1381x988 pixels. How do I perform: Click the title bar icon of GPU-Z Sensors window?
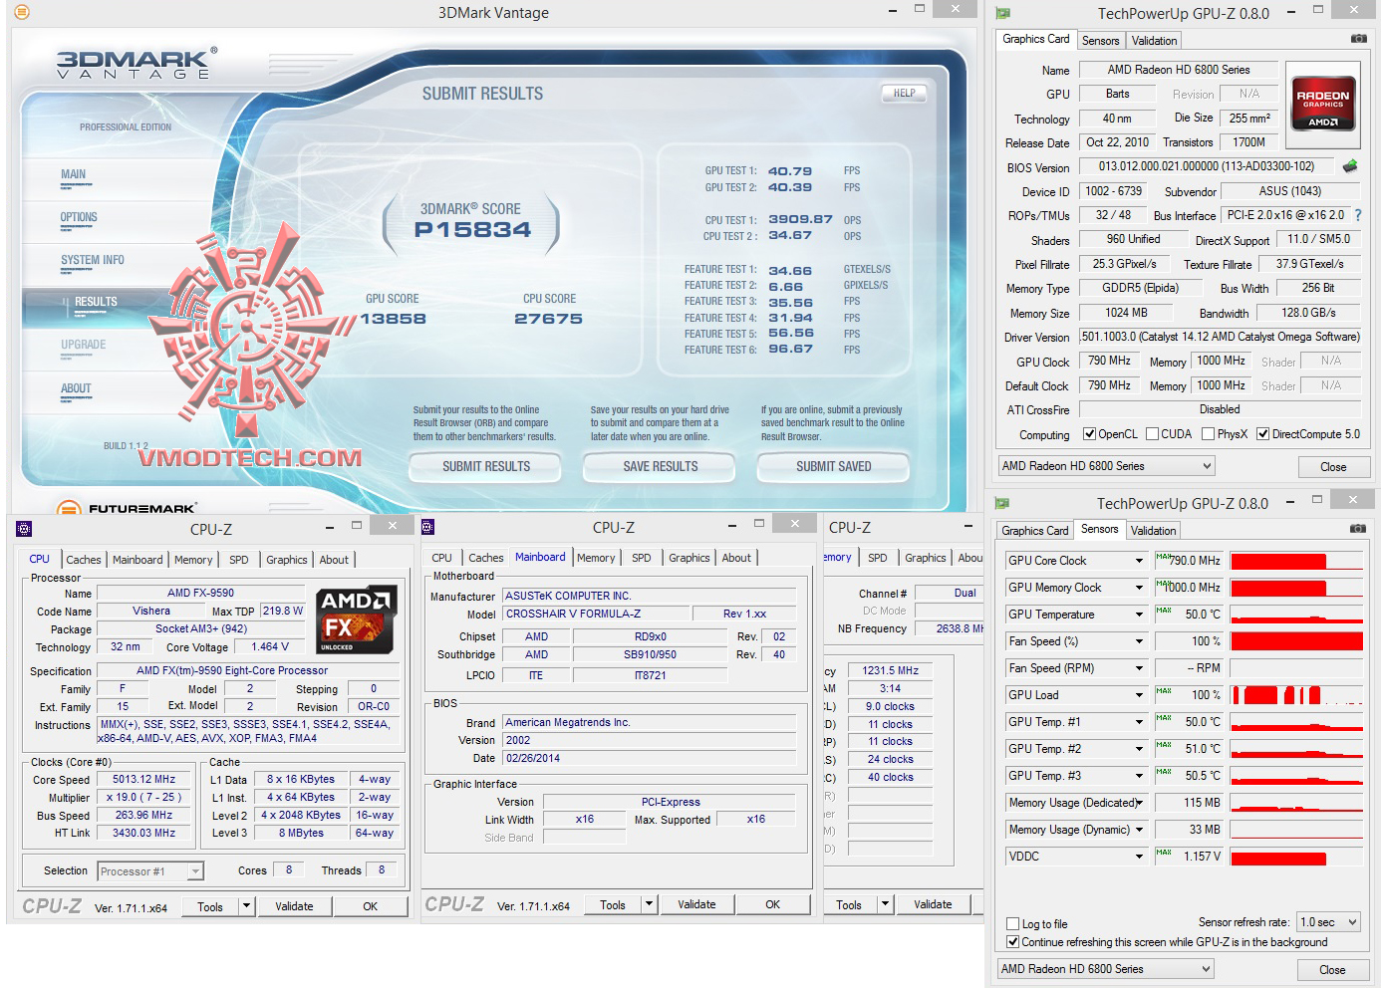pyautogui.click(x=1002, y=503)
